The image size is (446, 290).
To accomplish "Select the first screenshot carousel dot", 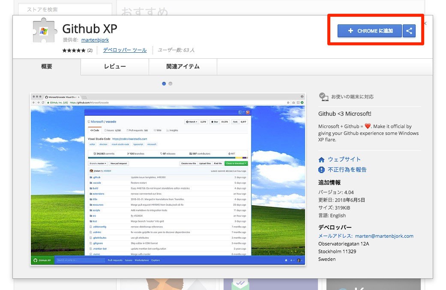I will tap(164, 84).
